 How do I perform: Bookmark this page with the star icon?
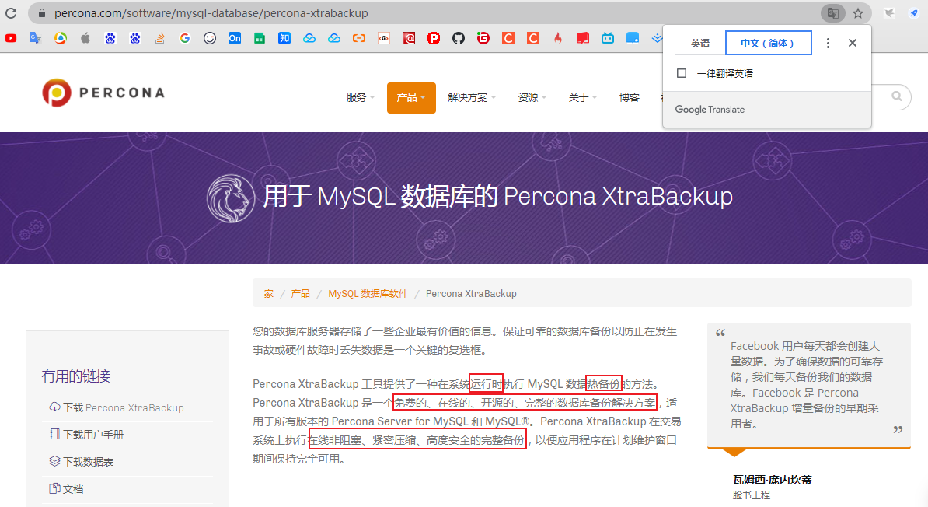(x=858, y=13)
